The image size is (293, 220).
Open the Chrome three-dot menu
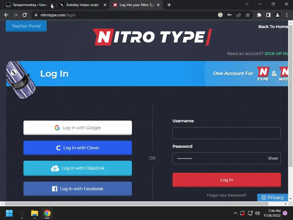[x=287, y=15]
